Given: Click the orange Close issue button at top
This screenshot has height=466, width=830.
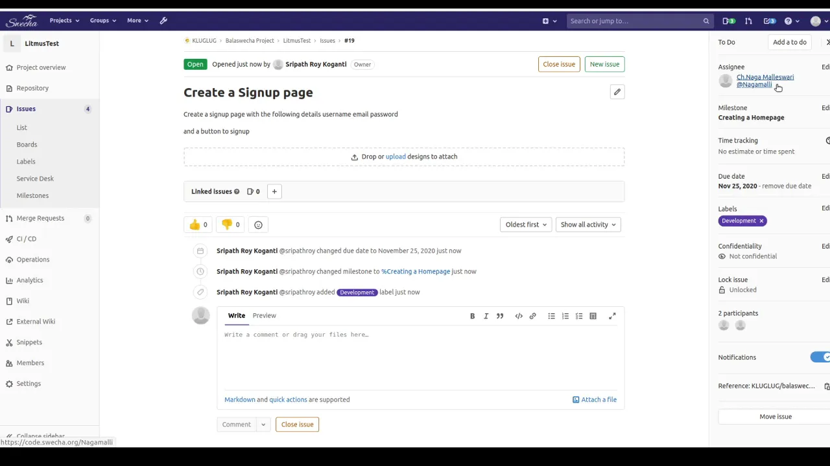Looking at the screenshot, I should (559, 64).
